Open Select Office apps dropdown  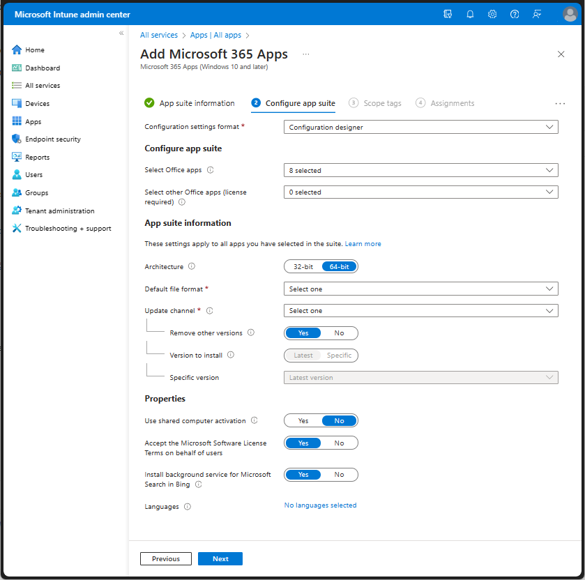pos(421,170)
